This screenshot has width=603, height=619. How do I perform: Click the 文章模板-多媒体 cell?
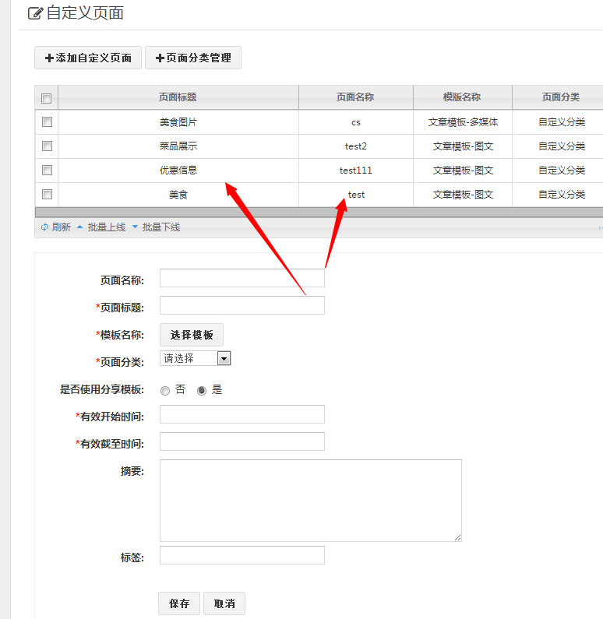pos(463,122)
